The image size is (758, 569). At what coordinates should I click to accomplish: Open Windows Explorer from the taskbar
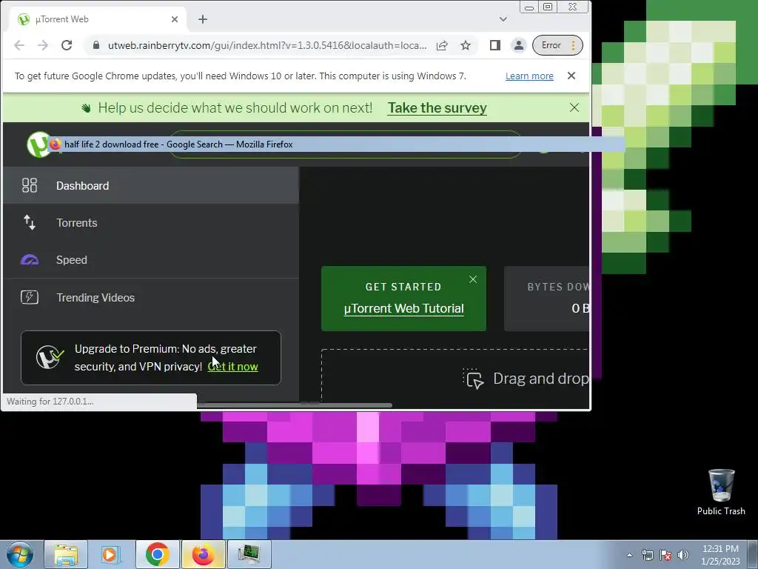click(66, 554)
